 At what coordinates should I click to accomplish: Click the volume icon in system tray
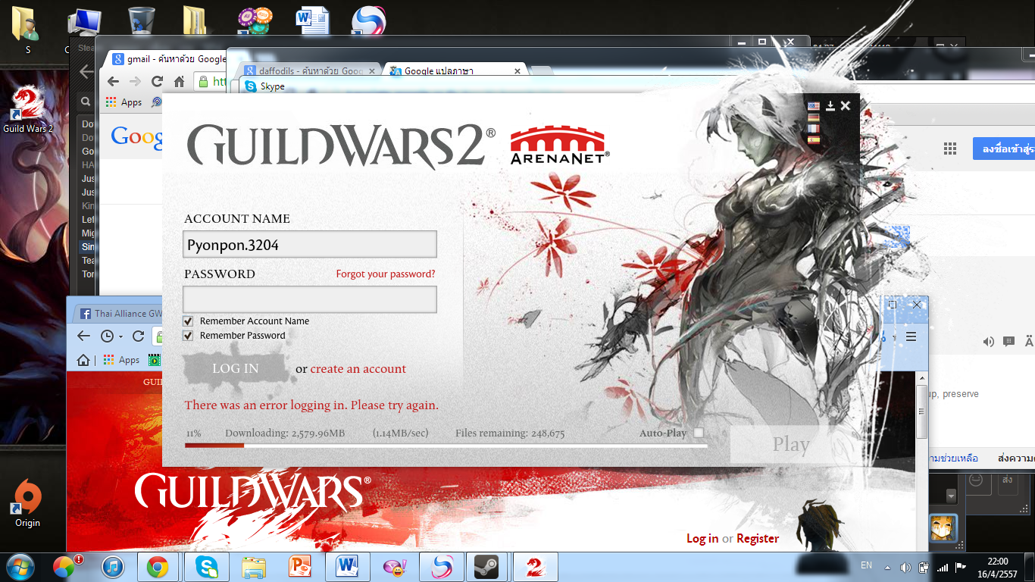905,567
